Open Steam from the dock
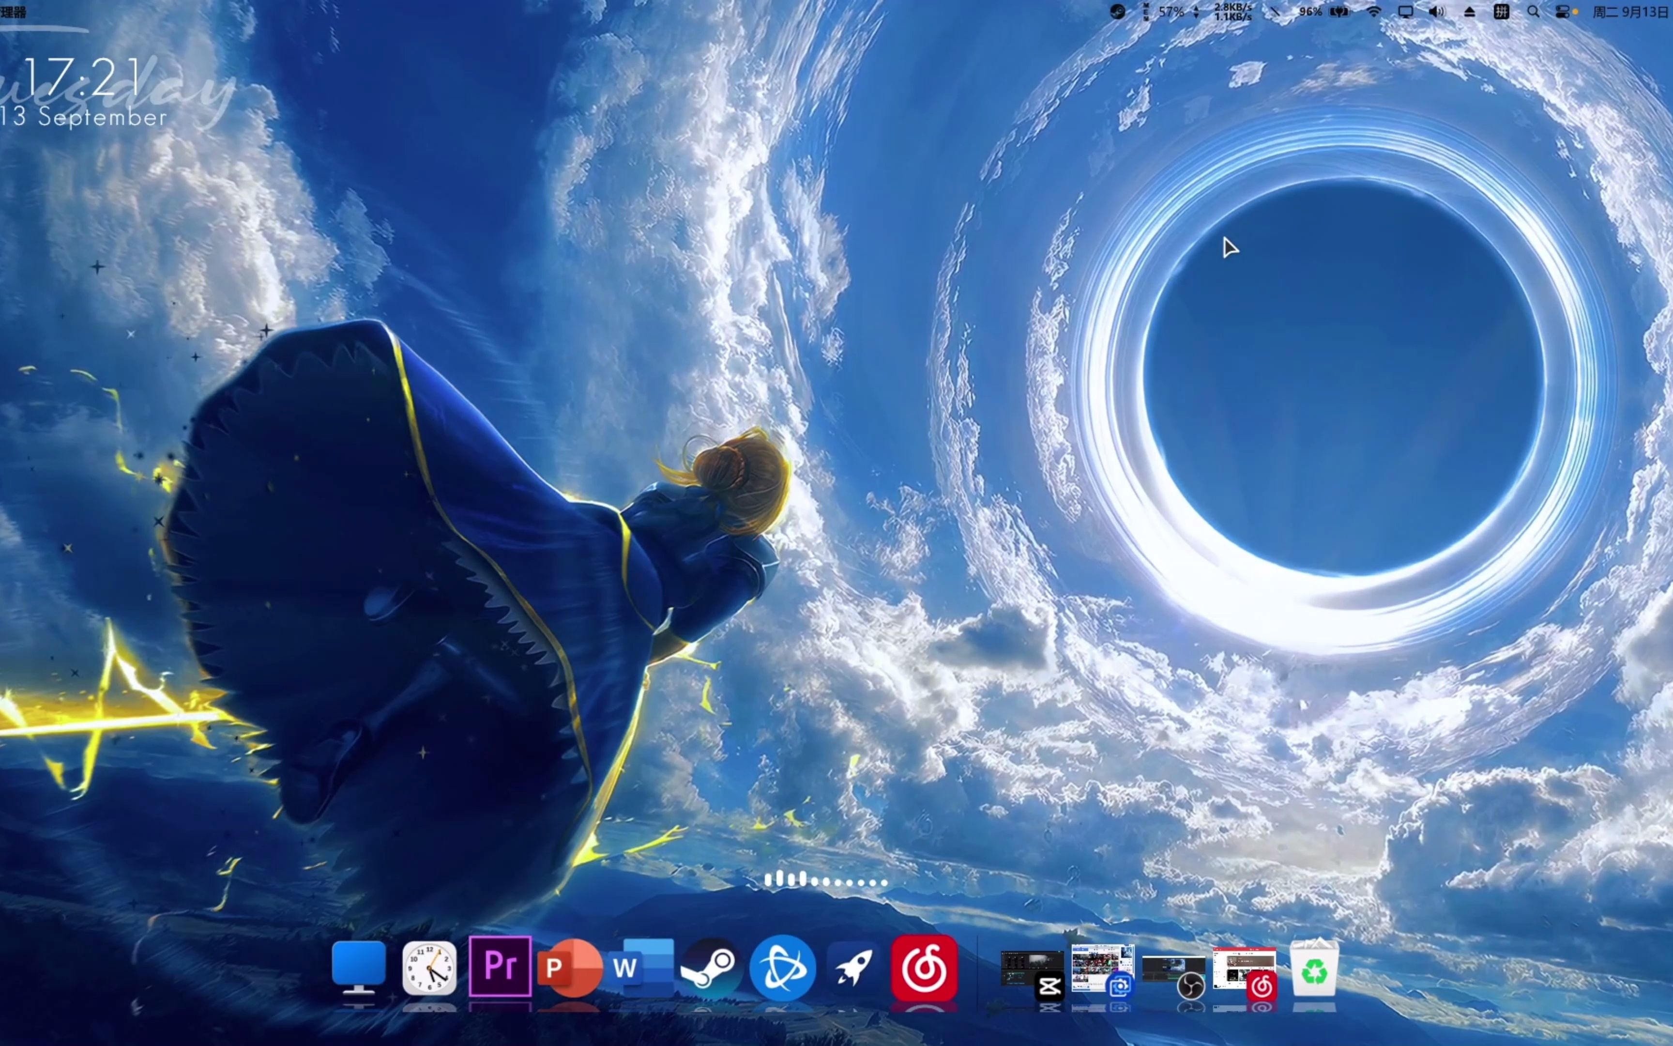This screenshot has height=1046, width=1673. [x=712, y=968]
